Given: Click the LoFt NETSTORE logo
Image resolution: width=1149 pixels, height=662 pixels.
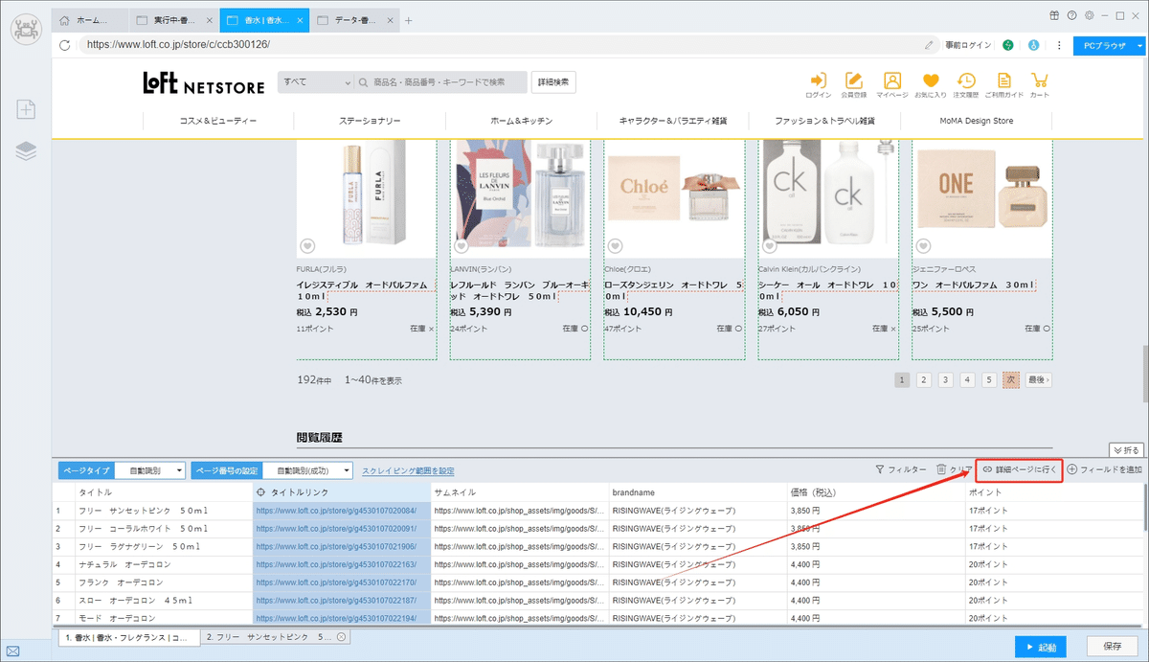Looking at the screenshot, I should (x=204, y=83).
